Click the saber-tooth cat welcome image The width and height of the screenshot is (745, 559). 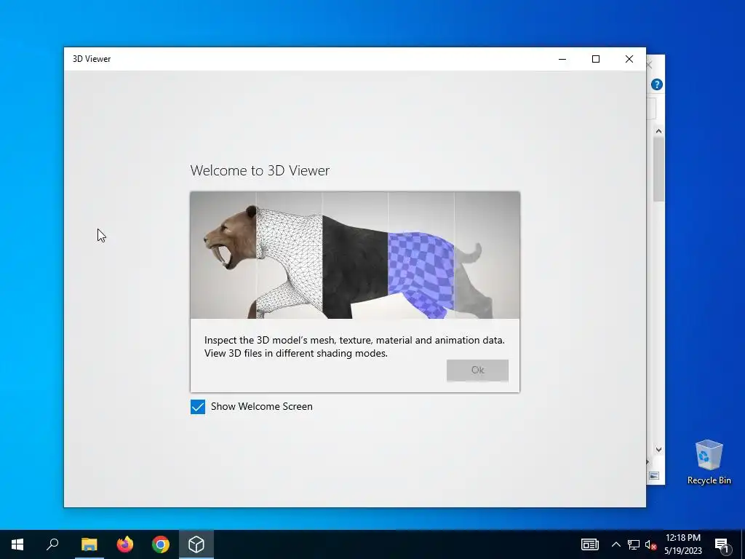click(x=355, y=255)
